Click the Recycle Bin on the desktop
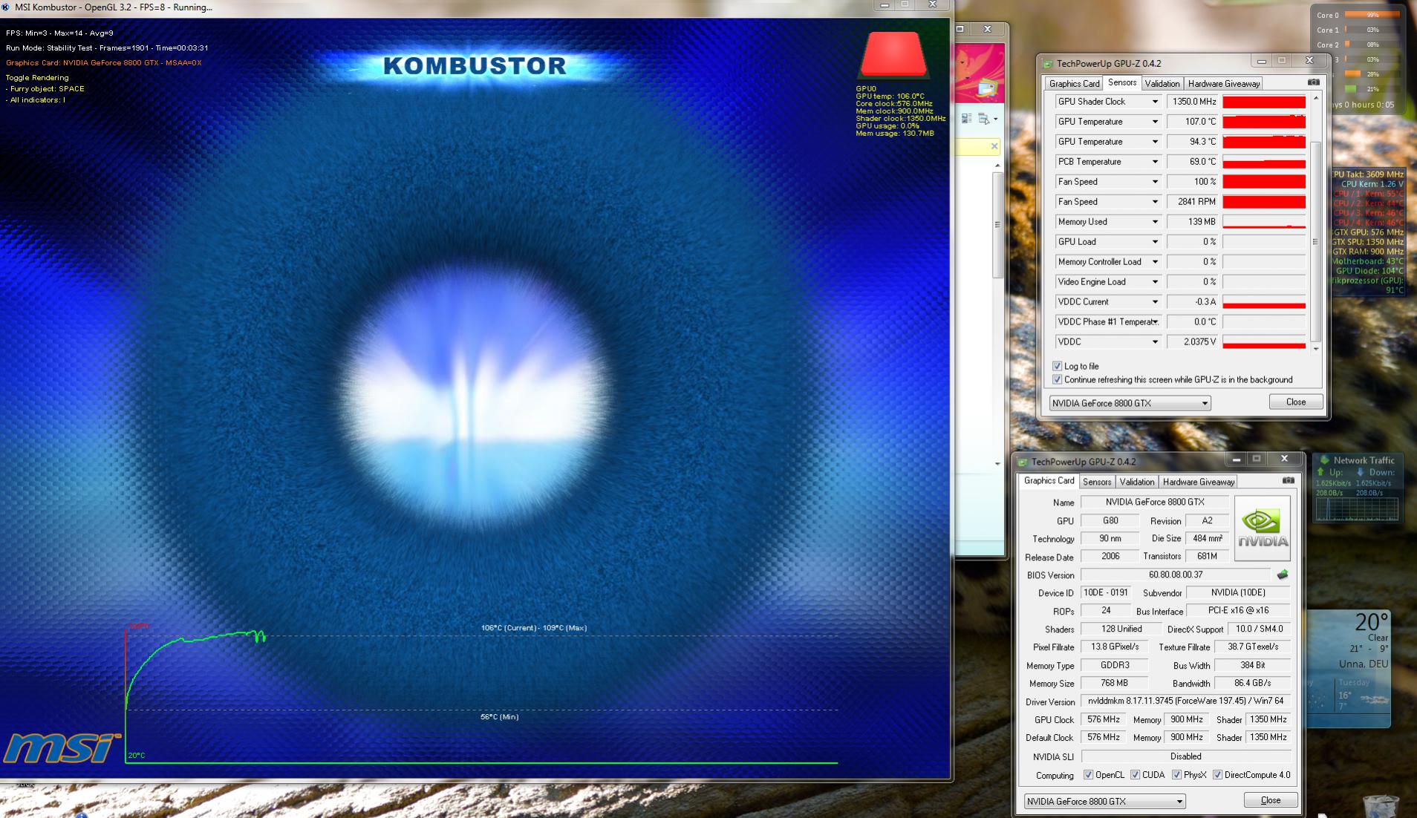Screen dimensions: 1417x818 click(x=1381, y=806)
